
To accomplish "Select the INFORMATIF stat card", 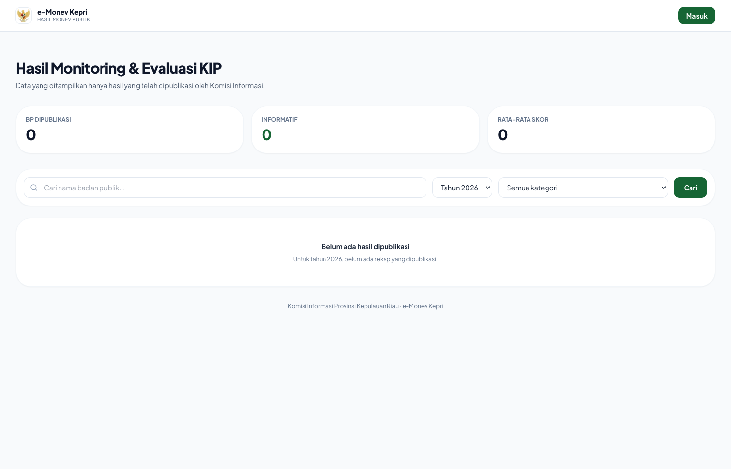I will pos(365,130).
